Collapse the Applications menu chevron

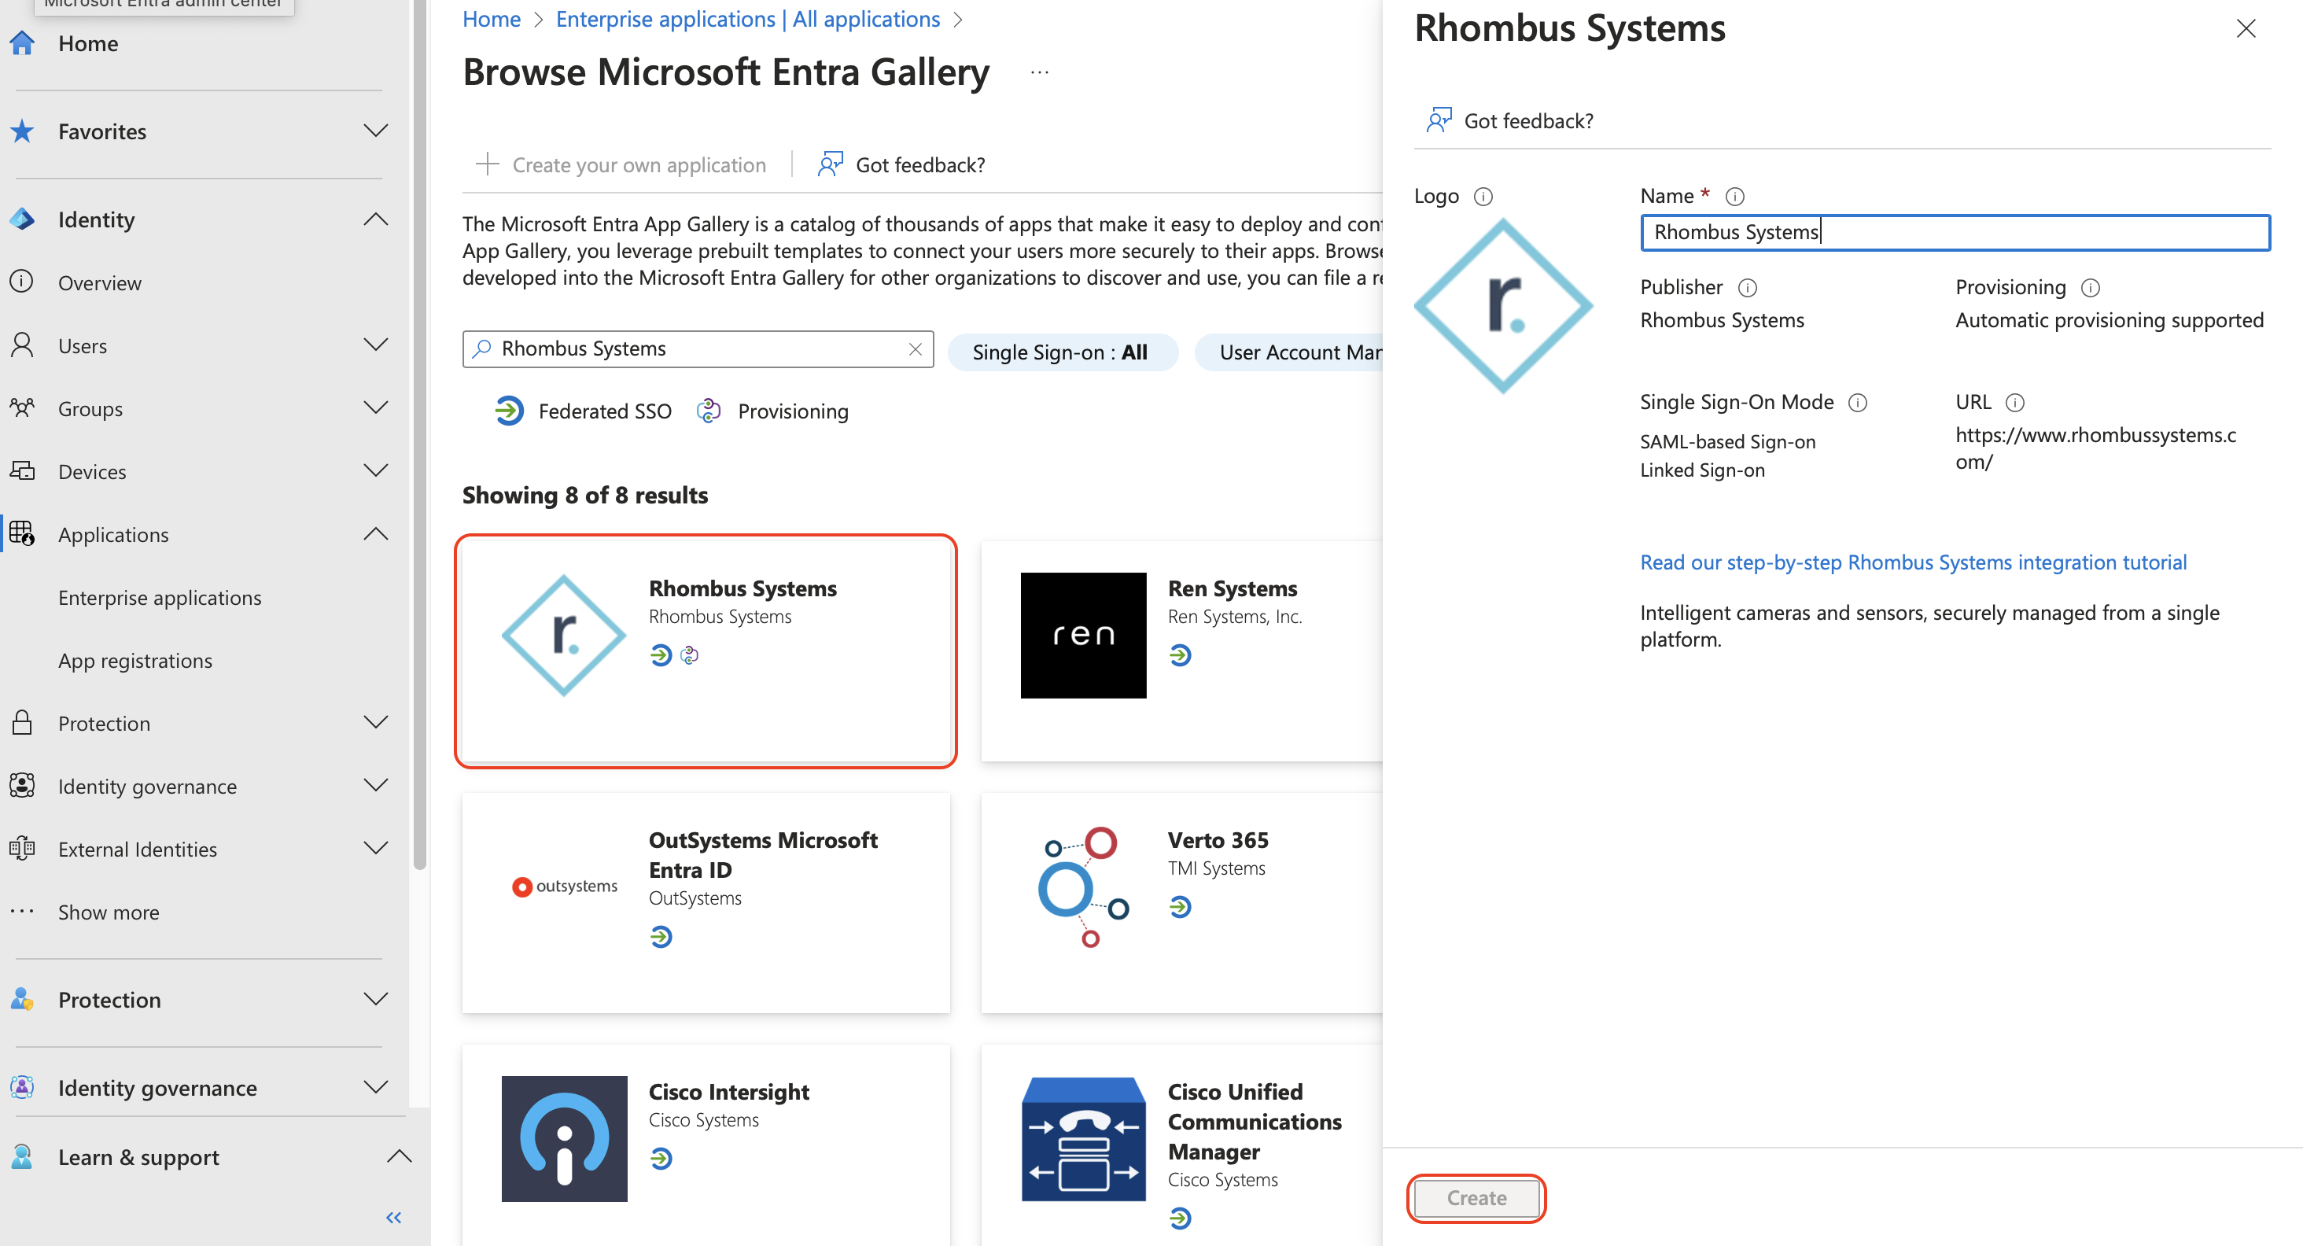tap(377, 533)
